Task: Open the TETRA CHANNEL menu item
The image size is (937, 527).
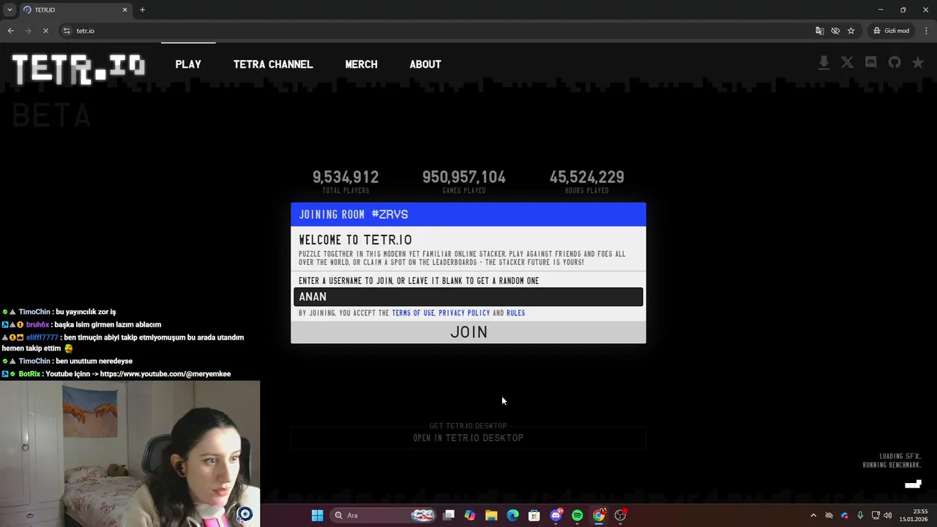Action: click(273, 64)
